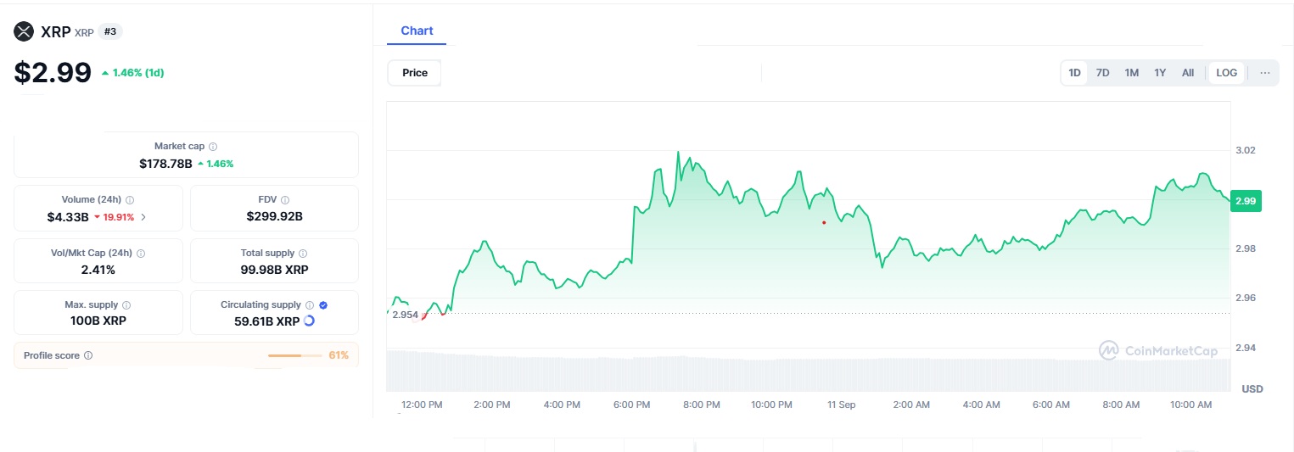Open the Vol/Mkt Cap (24h) info icon

point(141,254)
